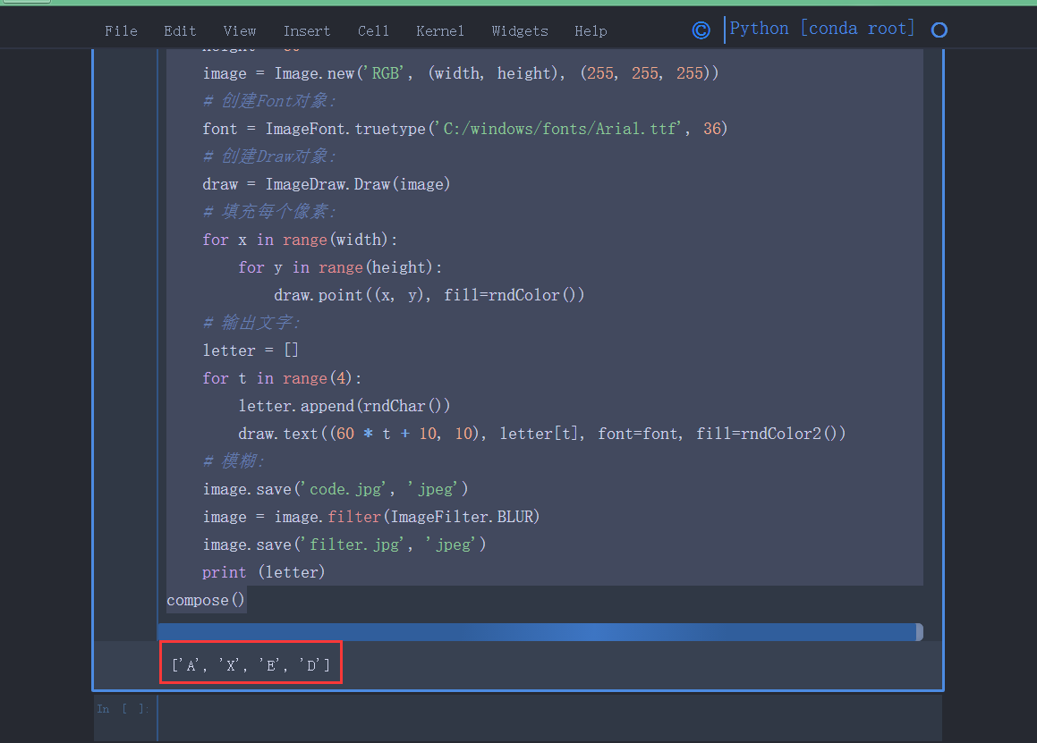
Task: Open the Help menu
Action: coord(591,31)
